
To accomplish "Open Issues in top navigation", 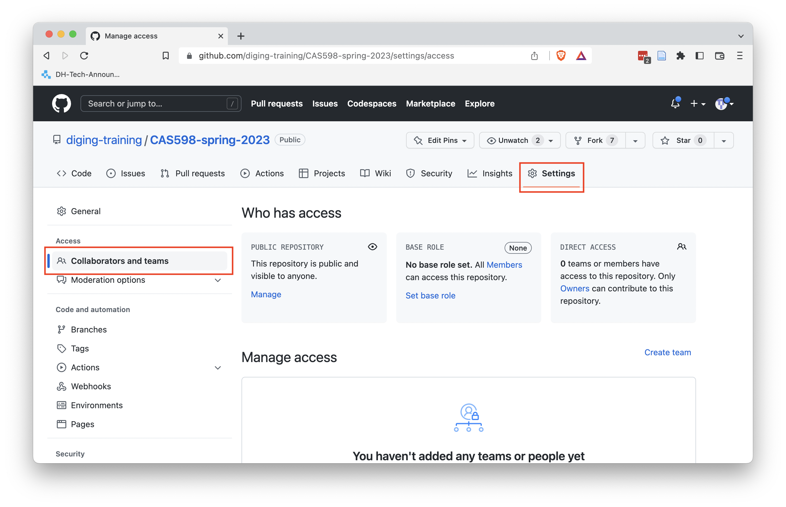I will pyautogui.click(x=325, y=103).
